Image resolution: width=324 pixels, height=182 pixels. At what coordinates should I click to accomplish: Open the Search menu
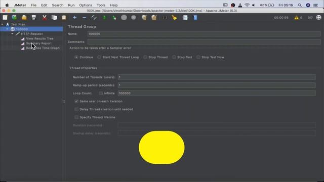coord(58,5)
